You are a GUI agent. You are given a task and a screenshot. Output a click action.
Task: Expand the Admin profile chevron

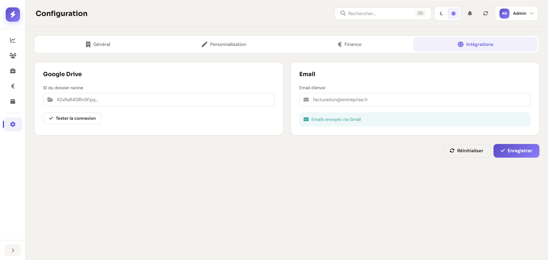tap(532, 13)
